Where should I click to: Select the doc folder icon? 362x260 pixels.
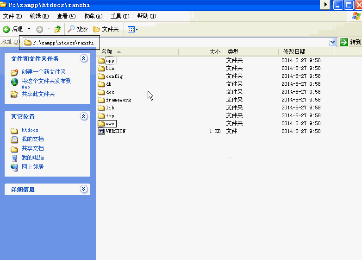click(x=101, y=92)
